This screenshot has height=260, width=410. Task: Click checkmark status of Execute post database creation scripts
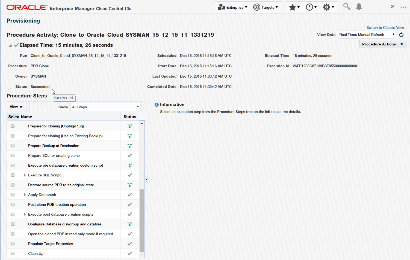(x=130, y=214)
